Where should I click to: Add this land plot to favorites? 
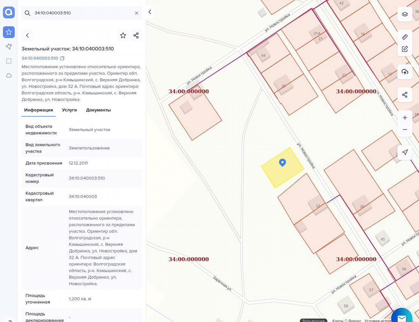(x=123, y=35)
